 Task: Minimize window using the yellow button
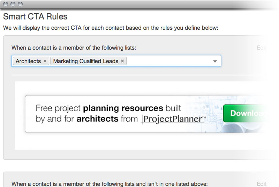pyautogui.click(x=13, y=4)
